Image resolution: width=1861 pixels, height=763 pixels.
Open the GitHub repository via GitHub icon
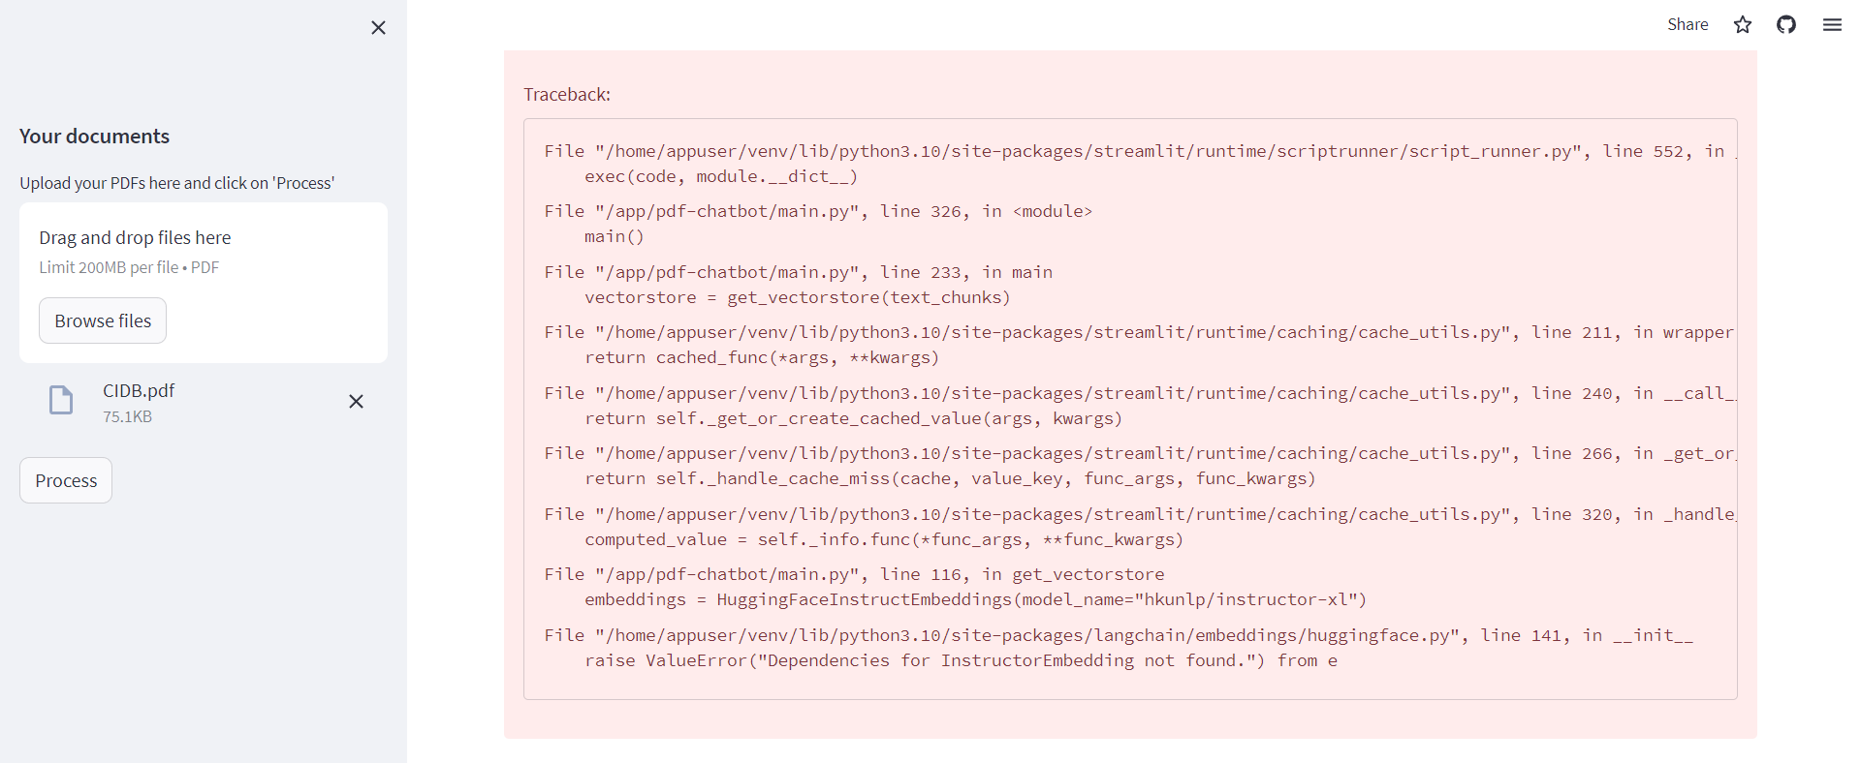point(1786,24)
